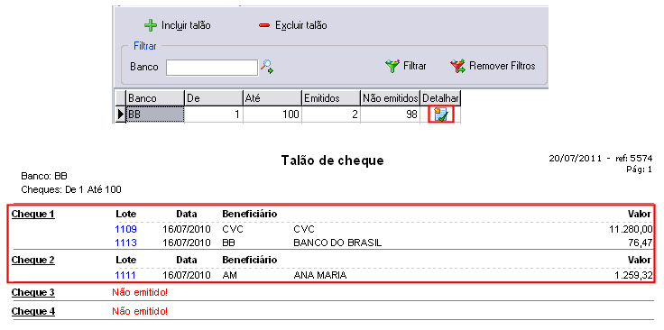Click the Cheques: De 1 Até 100 line
The image size is (664, 330).
[x=71, y=189]
